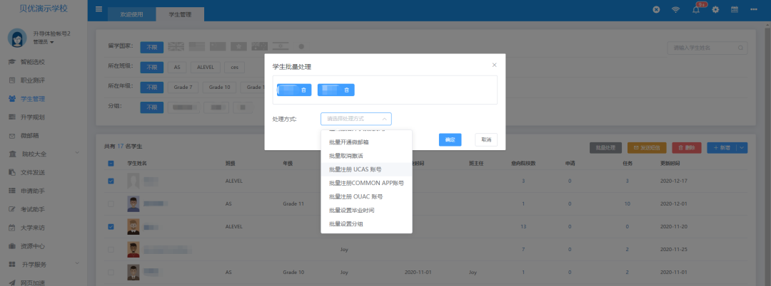Open the 请选择处理方式 dropdown
This screenshot has height=286, width=771.
tap(356, 119)
